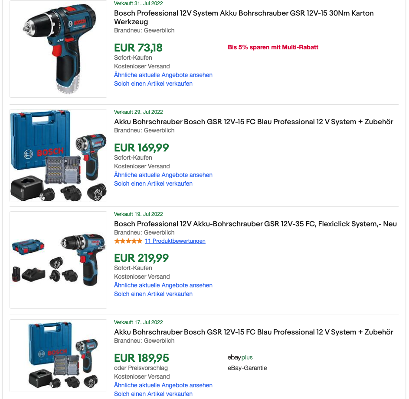Image resolution: width=409 pixels, height=399 pixels.
Task: Click 'Solch einen Artikel verkaufen' under EUR 219,99
Action: [153, 294]
